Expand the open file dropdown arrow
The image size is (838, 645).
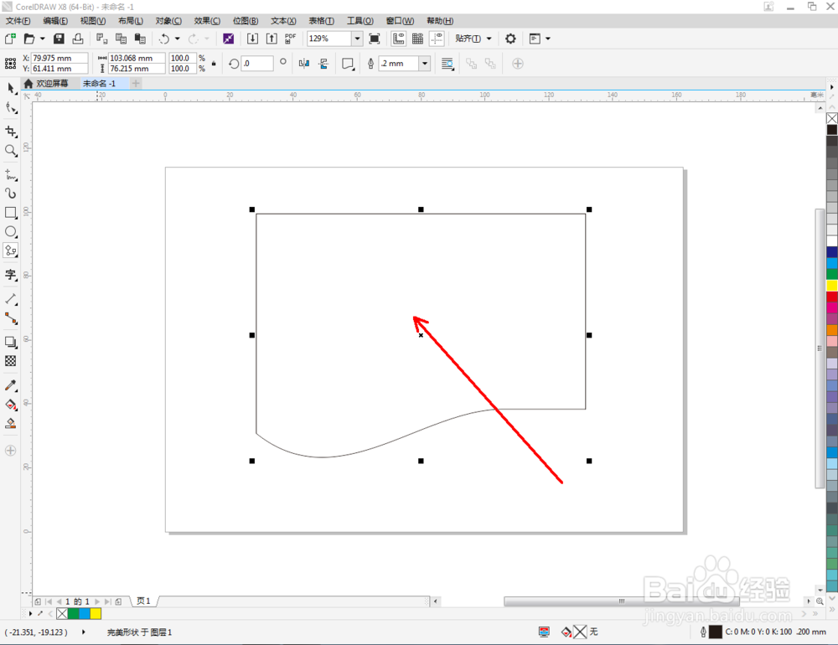(x=42, y=39)
